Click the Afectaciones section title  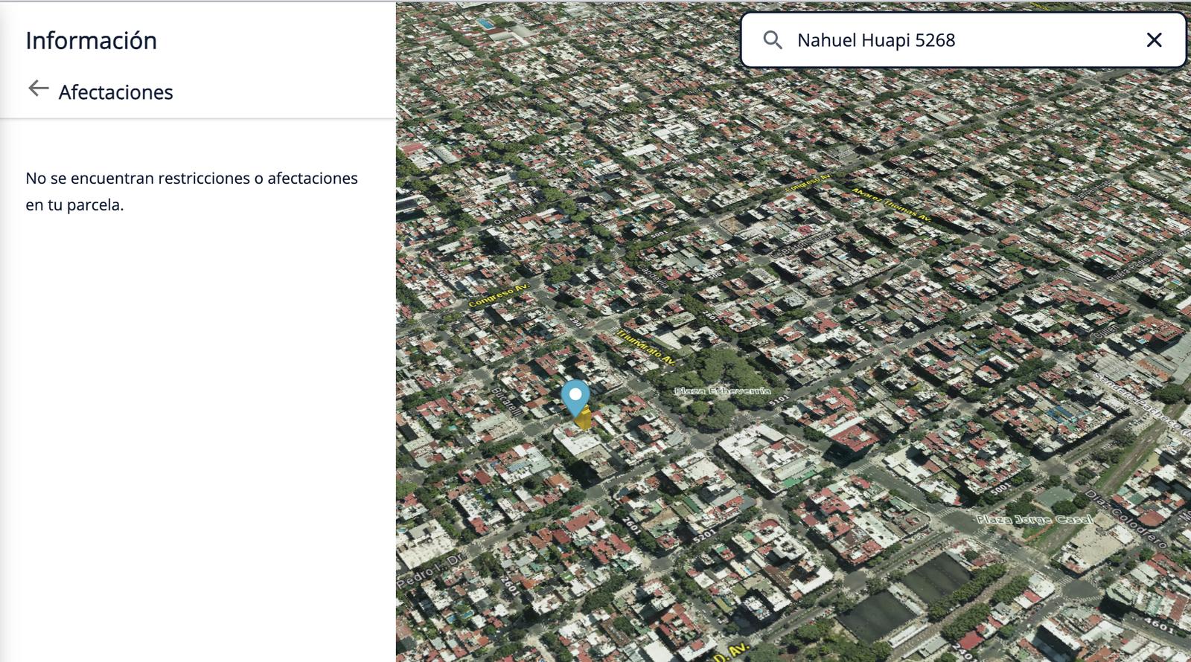coord(116,92)
